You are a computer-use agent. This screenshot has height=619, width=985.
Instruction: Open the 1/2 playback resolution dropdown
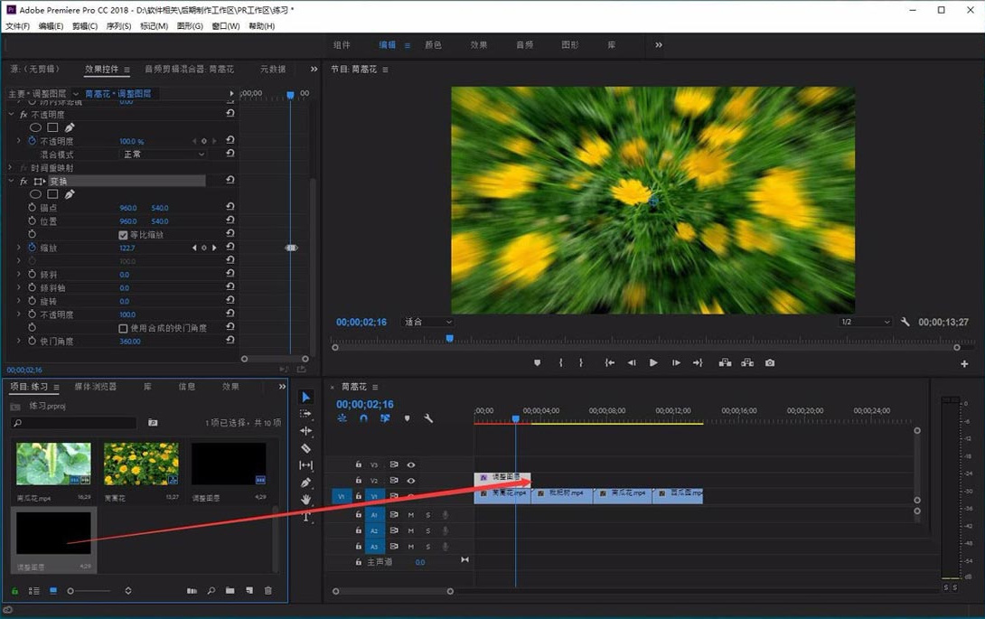(x=865, y=322)
